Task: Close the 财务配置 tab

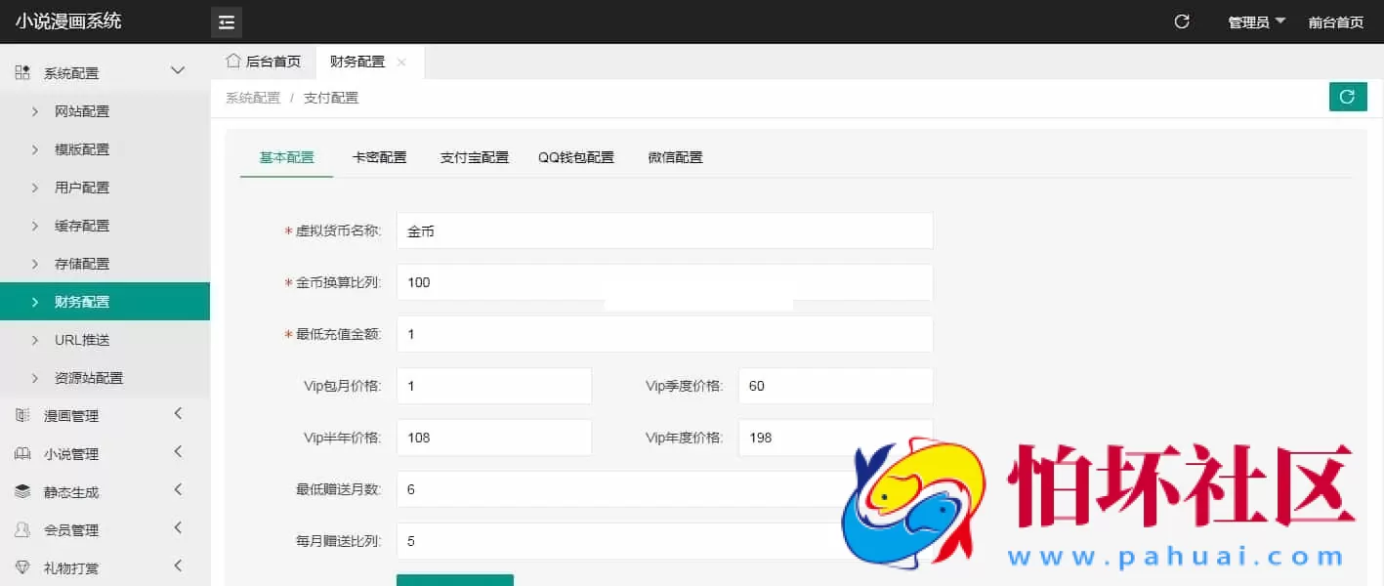Action: pyautogui.click(x=401, y=61)
